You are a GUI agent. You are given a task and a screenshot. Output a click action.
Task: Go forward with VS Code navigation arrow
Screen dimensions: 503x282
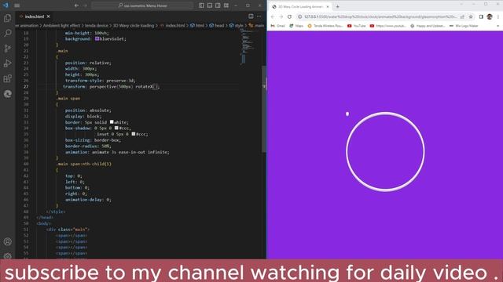pos(85,5)
